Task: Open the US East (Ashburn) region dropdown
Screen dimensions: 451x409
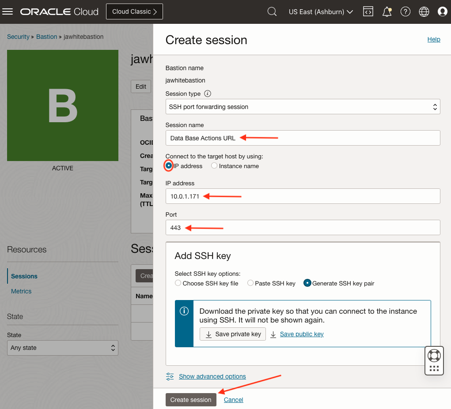Action: pos(321,11)
